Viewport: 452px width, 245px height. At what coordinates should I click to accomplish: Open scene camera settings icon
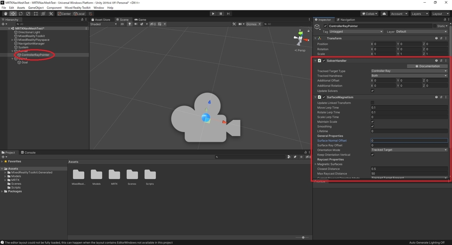241,24
